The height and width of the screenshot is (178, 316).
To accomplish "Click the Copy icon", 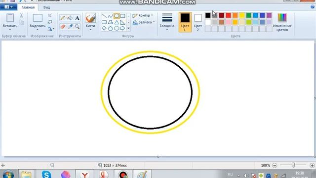I will tap(22, 22).
